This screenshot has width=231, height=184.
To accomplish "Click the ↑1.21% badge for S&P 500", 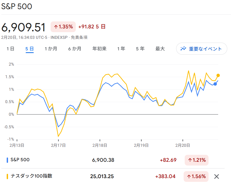I will click(x=196, y=160).
